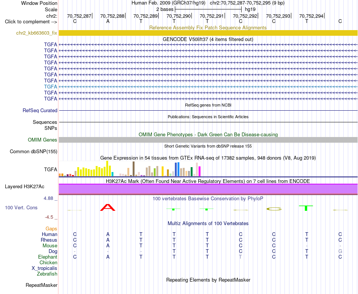Select the chr2_kb663603_fix track label
This screenshot has height=294, width=358.
click(x=37, y=33)
